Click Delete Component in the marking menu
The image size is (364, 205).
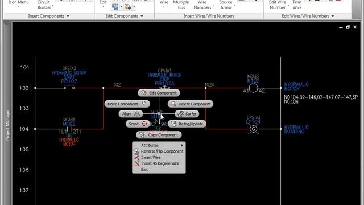[x=191, y=104]
